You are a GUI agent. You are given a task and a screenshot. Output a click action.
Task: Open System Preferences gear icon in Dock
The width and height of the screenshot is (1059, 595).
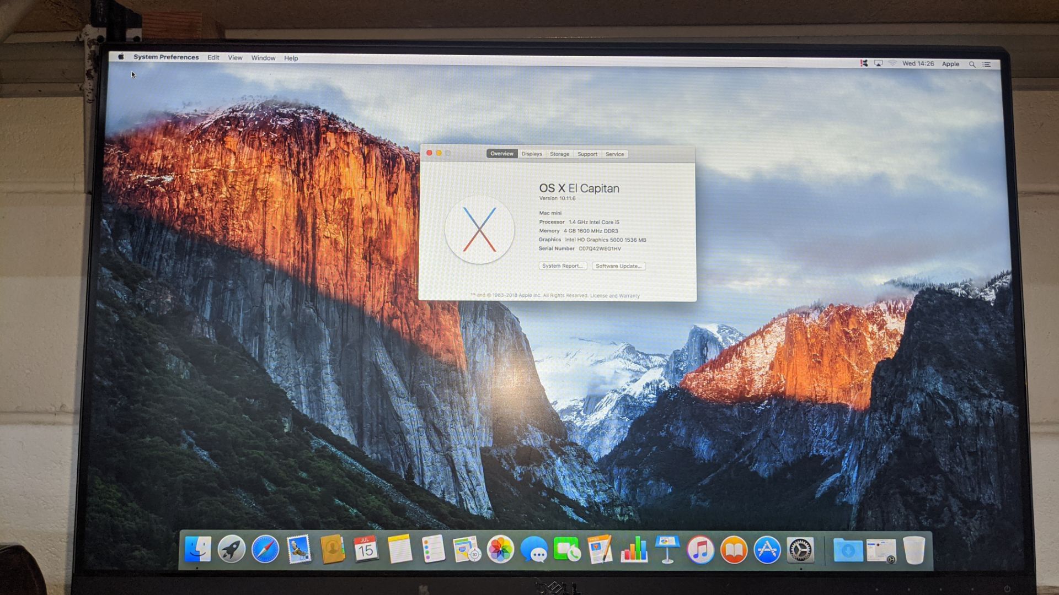click(800, 549)
